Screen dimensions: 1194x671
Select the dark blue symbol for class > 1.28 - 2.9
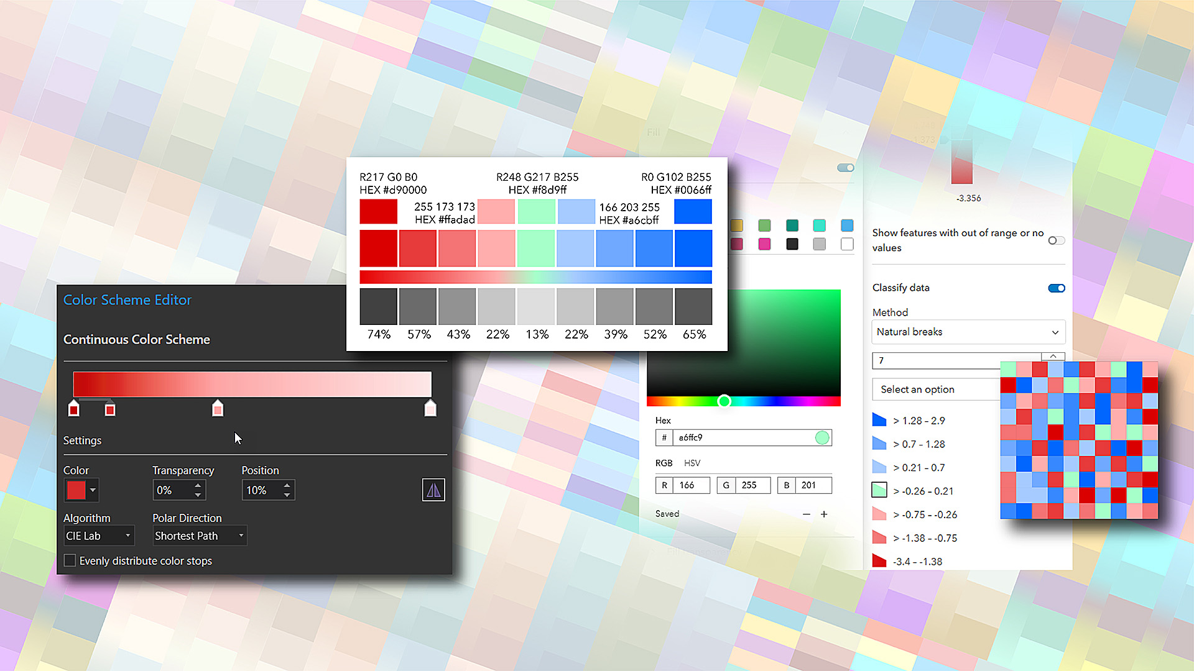(879, 419)
